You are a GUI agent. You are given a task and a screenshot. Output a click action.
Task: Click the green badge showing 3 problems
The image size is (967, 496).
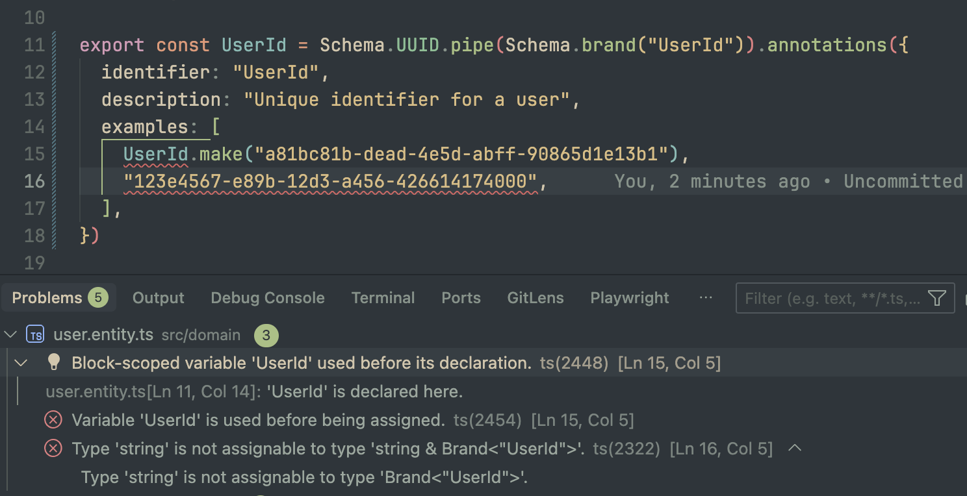[266, 335]
